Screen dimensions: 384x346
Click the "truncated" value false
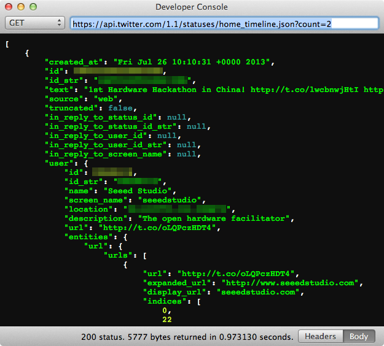(x=120, y=108)
